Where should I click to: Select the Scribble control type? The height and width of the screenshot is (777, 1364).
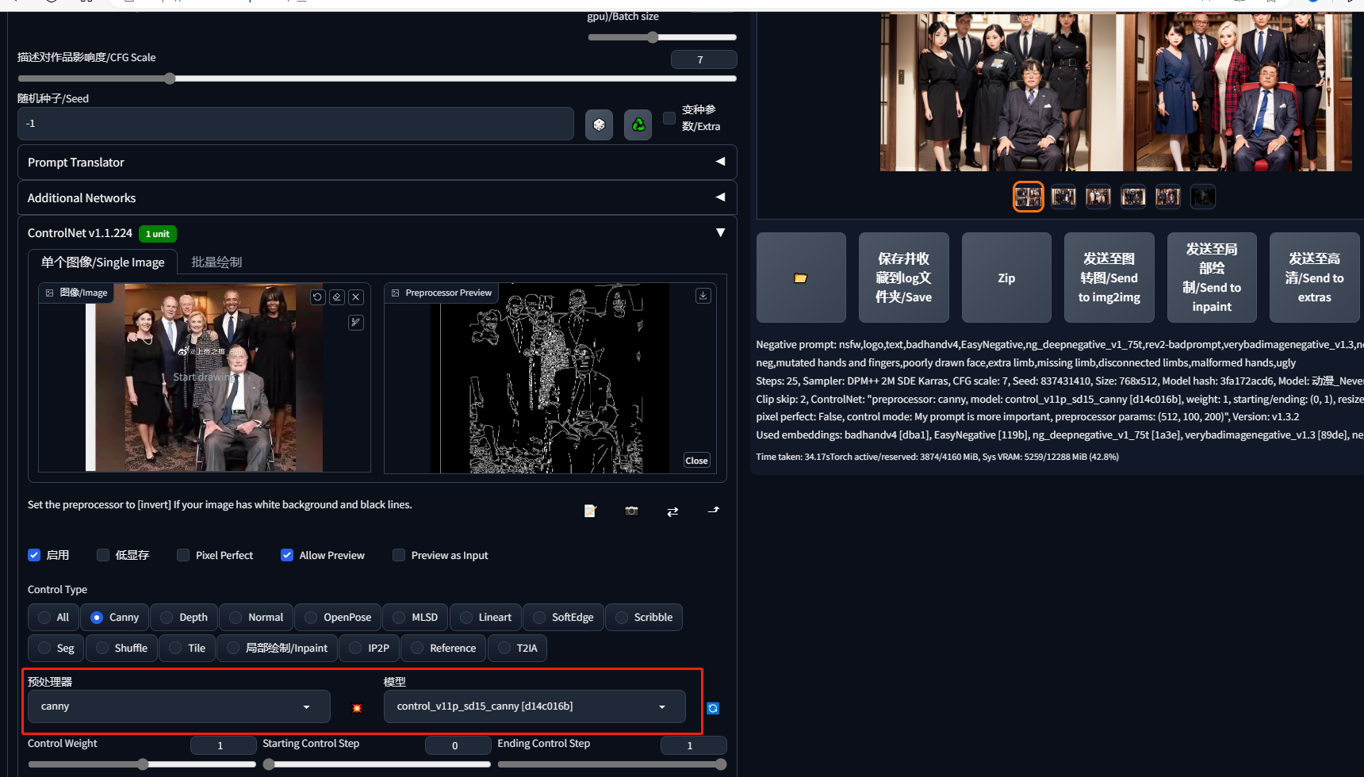[x=643, y=617]
